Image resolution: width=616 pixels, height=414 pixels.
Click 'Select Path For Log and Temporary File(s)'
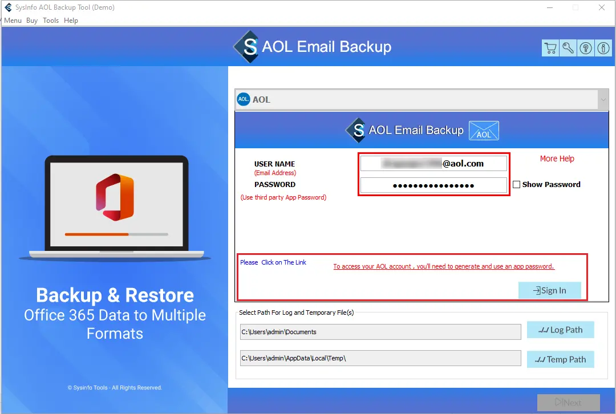pos(296,312)
